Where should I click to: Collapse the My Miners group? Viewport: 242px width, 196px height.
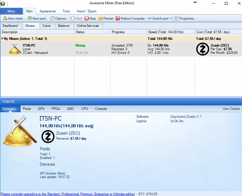point(2,38)
